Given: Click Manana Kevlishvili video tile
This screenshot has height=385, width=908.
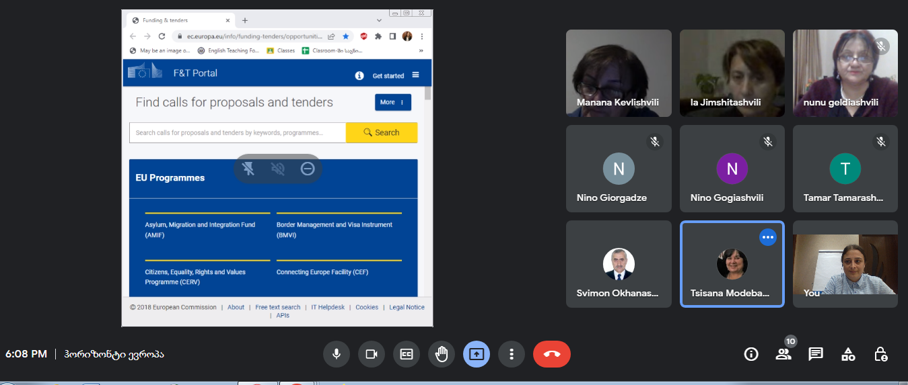Looking at the screenshot, I should [x=619, y=73].
